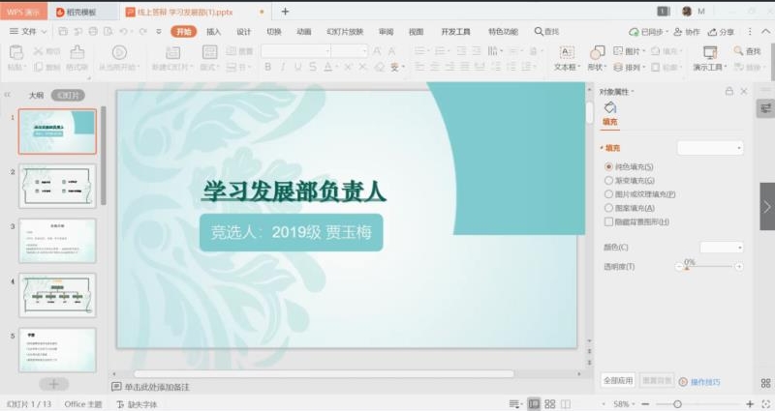Image resolution: width=775 pixels, height=411 pixels.
Task: Expand the color (颜色) dropdown
Action: 721,248
